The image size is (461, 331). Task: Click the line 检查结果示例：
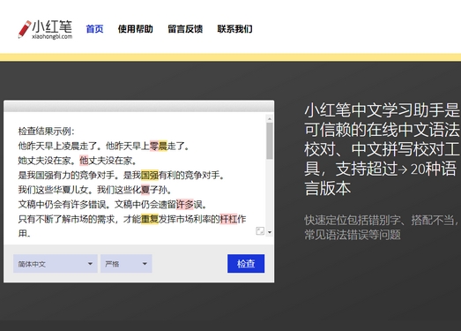point(47,131)
